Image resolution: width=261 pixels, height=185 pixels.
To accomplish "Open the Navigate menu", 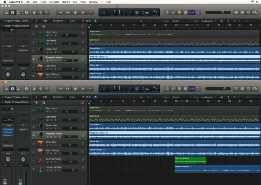I will tap(54, 2).
